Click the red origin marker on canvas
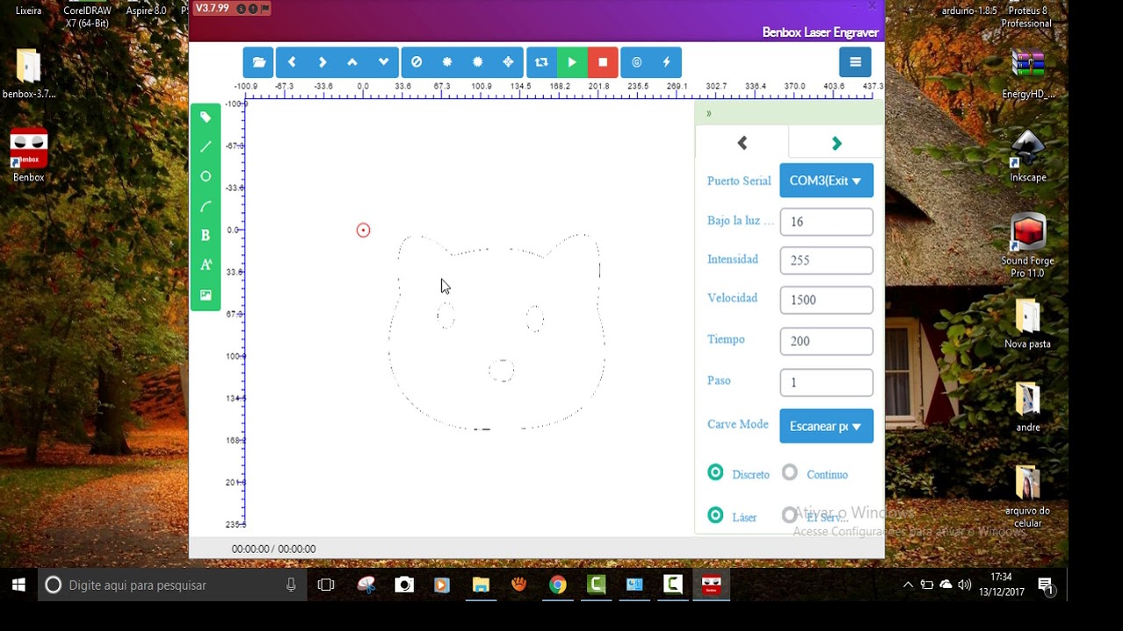Screen dimensions: 1123x631 pos(363,230)
